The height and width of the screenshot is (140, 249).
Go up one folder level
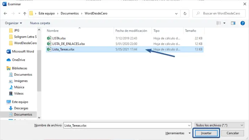tap(25, 14)
